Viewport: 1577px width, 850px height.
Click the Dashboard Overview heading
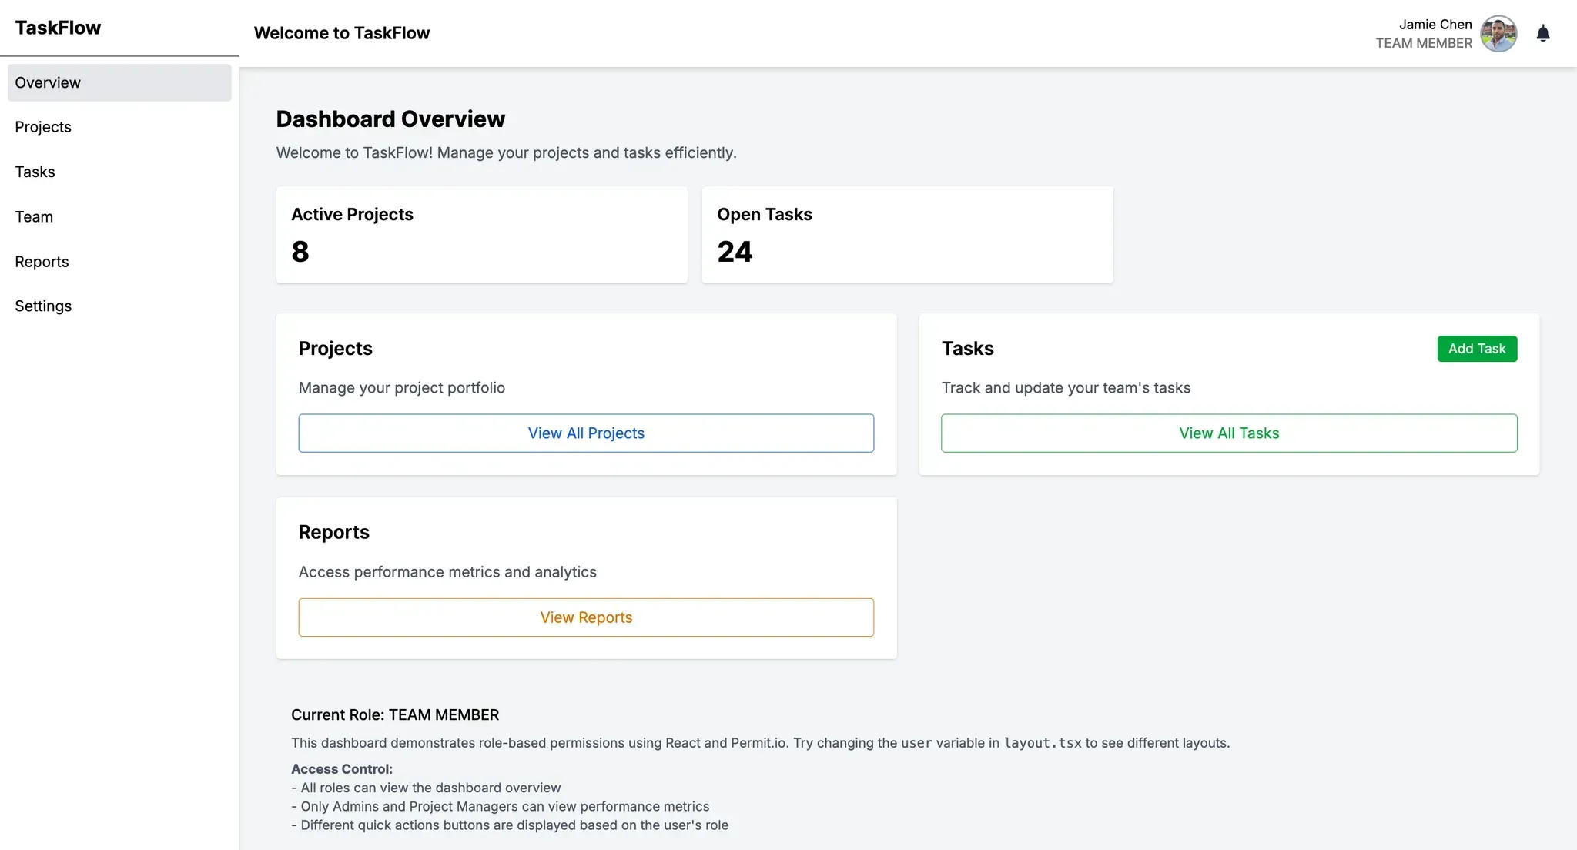(390, 119)
